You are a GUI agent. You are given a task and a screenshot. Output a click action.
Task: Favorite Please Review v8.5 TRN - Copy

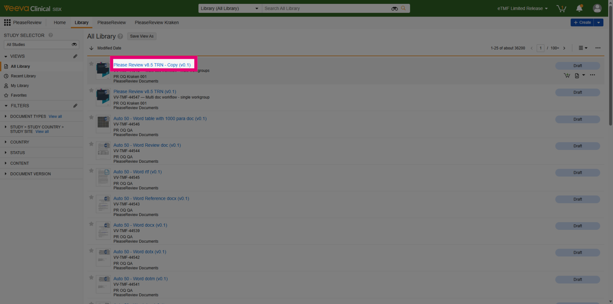pyautogui.click(x=91, y=64)
